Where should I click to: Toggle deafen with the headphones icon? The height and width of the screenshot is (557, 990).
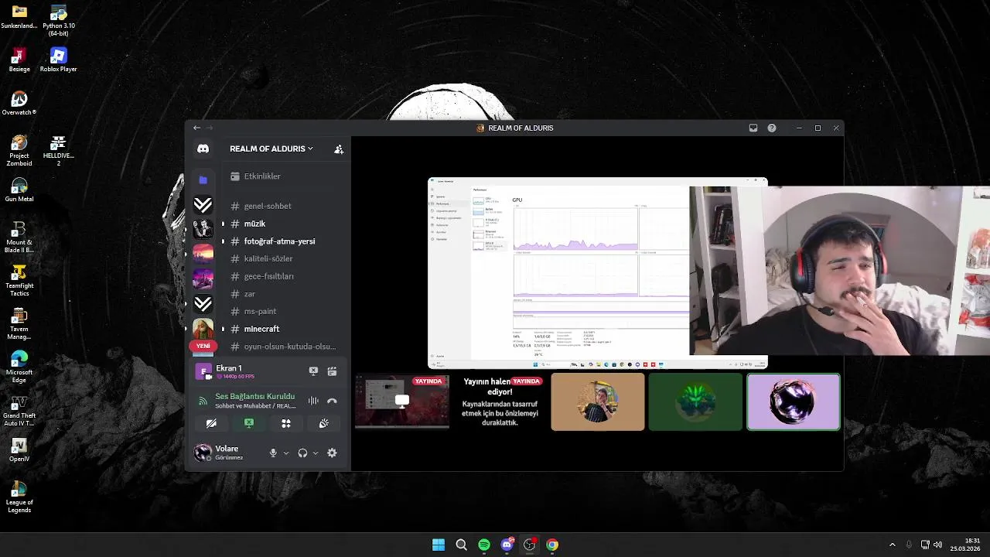click(302, 453)
